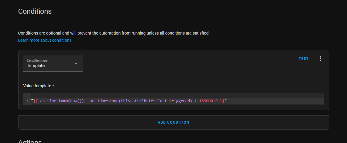Click line number 1 in code gutter
This screenshot has width=347, height=143.
[27, 101]
